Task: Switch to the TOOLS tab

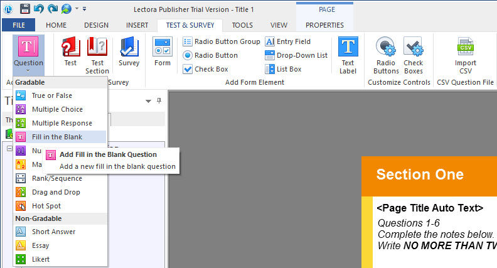Action: (x=242, y=25)
